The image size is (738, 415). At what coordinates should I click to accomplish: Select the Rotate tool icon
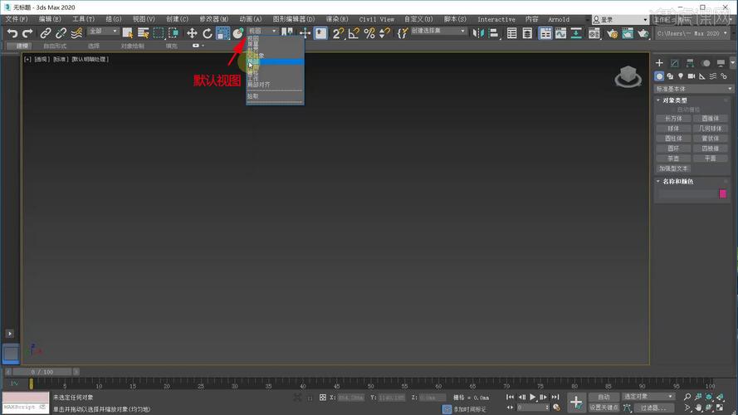click(x=207, y=33)
